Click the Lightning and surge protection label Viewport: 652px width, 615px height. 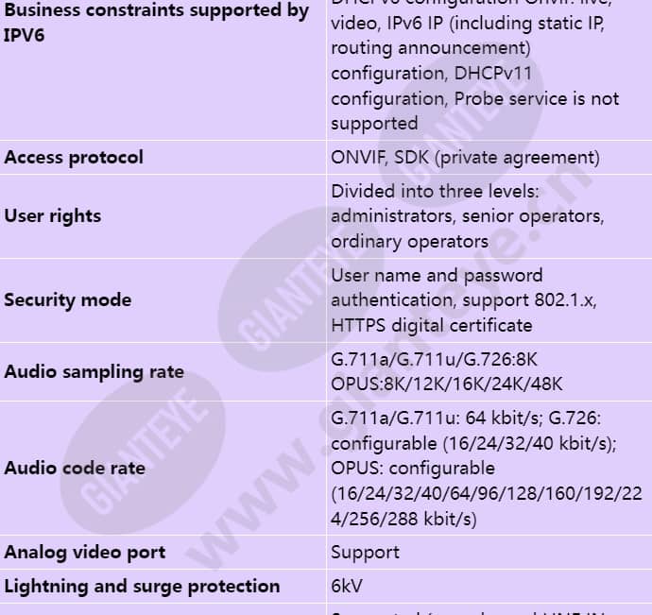142,587
